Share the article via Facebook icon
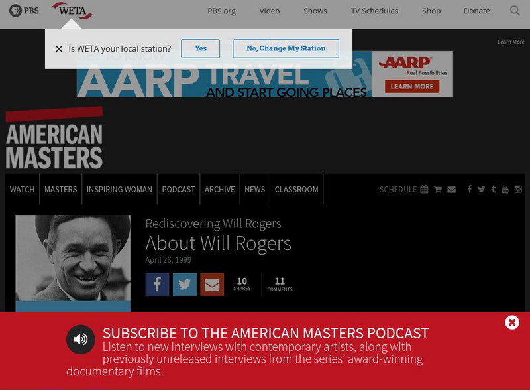 (x=157, y=284)
